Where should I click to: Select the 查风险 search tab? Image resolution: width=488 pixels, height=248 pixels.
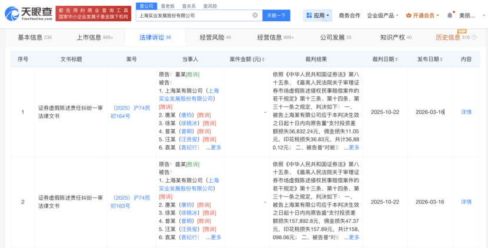click(210, 6)
